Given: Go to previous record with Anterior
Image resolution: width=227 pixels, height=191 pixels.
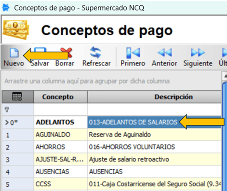Looking at the screenshot, I should [164, 57].
